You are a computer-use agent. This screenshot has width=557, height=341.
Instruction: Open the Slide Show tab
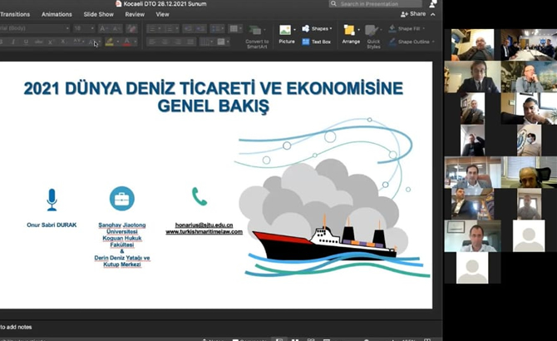99,14
